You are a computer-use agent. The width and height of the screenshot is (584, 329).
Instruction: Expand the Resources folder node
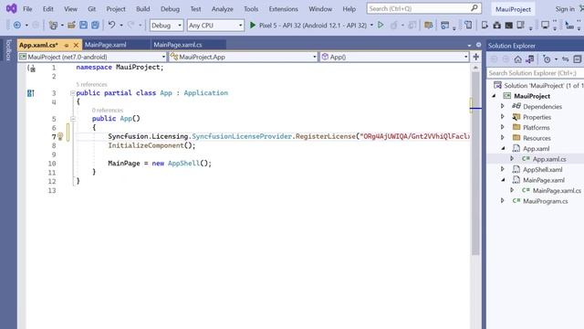click(503, 138)
